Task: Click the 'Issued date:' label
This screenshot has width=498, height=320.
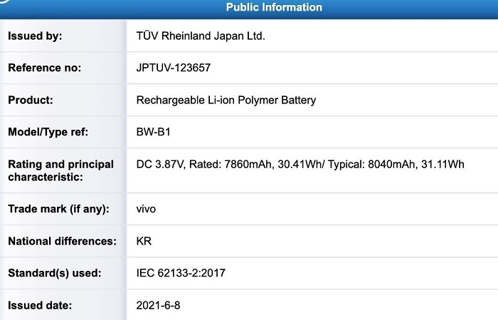Action: 40,305
